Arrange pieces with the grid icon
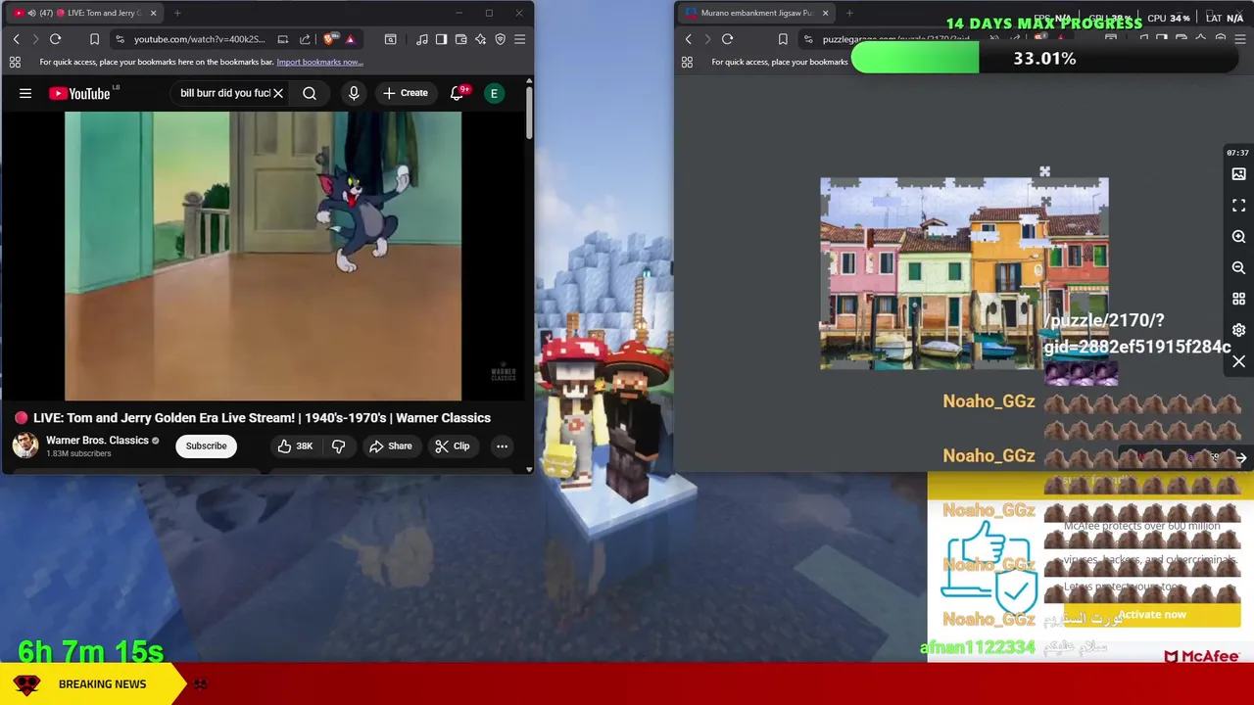The width and height of the screenshot is (1254, 705). (x=1238, y=300)
